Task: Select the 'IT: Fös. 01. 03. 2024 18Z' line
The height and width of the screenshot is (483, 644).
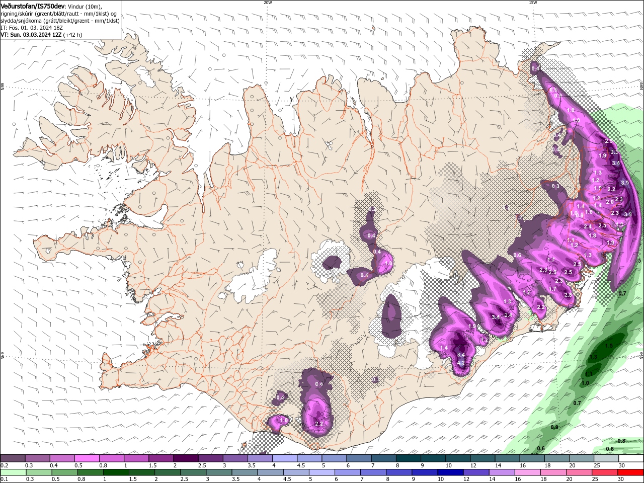Action: pos(32,28)
